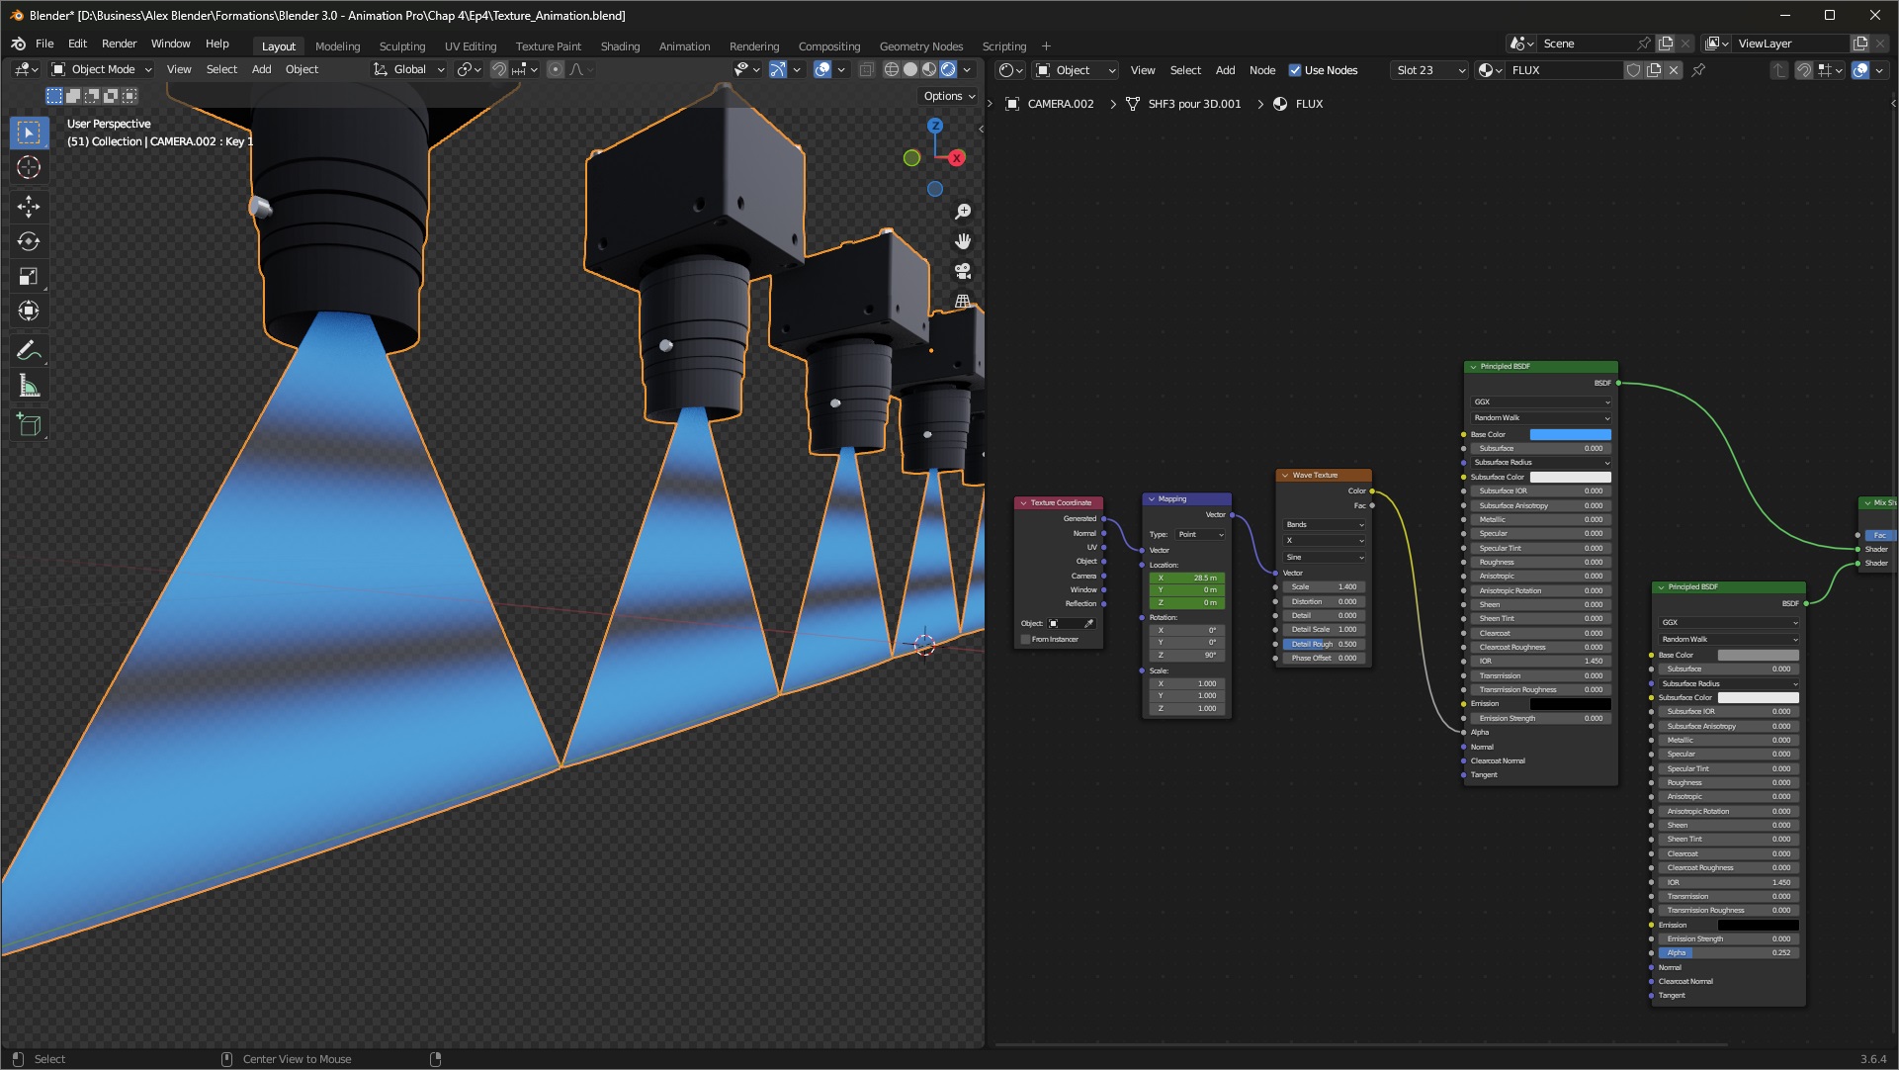This screenshot has height=1070, width=1899.
Task: Click the Add Cube tool icon
Action: coord(29,425)
